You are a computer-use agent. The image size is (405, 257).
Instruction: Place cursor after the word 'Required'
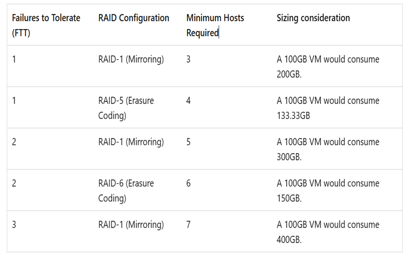pyautogui.click(x=219, y=33)
